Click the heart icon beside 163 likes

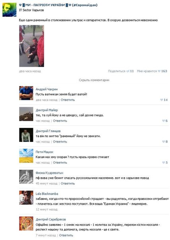[159, 71]
